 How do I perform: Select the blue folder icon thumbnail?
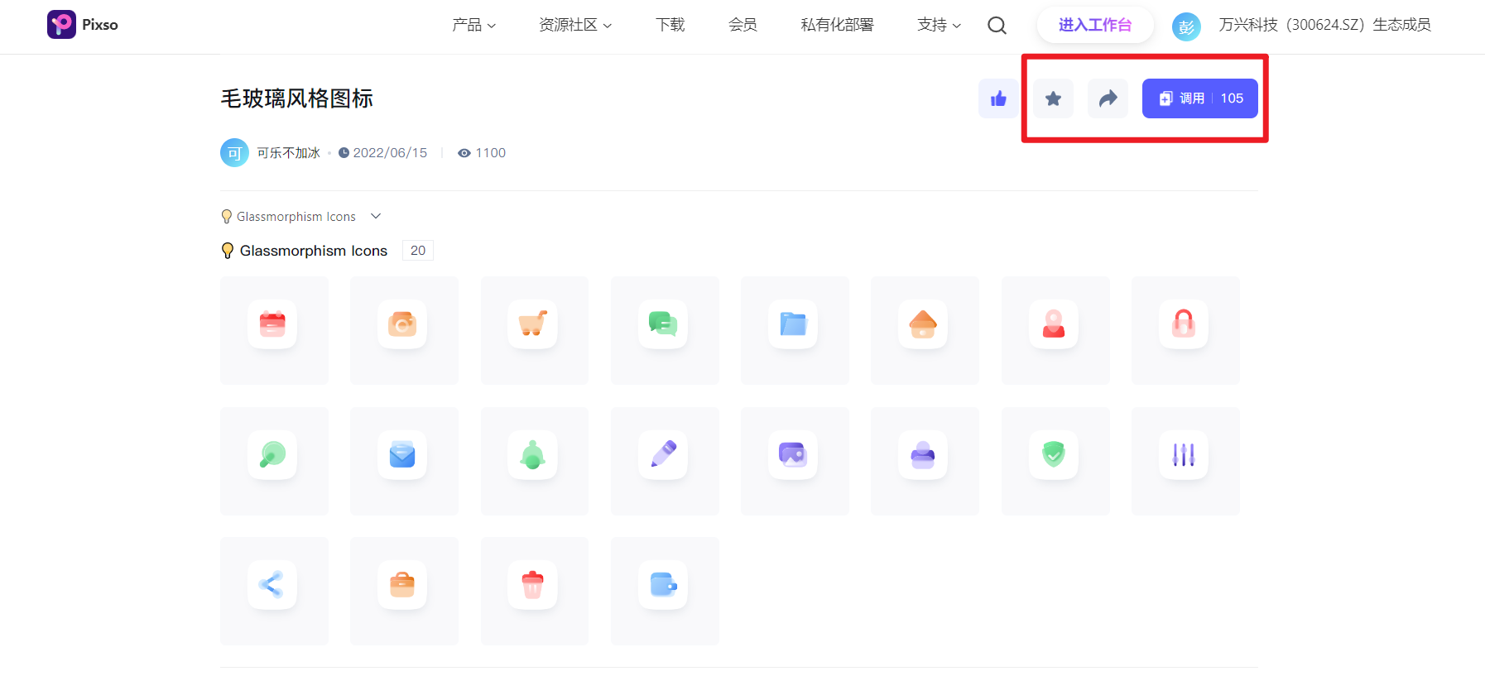(795, 330)
